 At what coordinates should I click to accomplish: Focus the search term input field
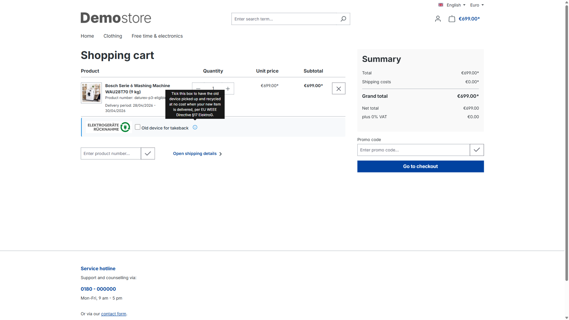(x=284, y=19)
